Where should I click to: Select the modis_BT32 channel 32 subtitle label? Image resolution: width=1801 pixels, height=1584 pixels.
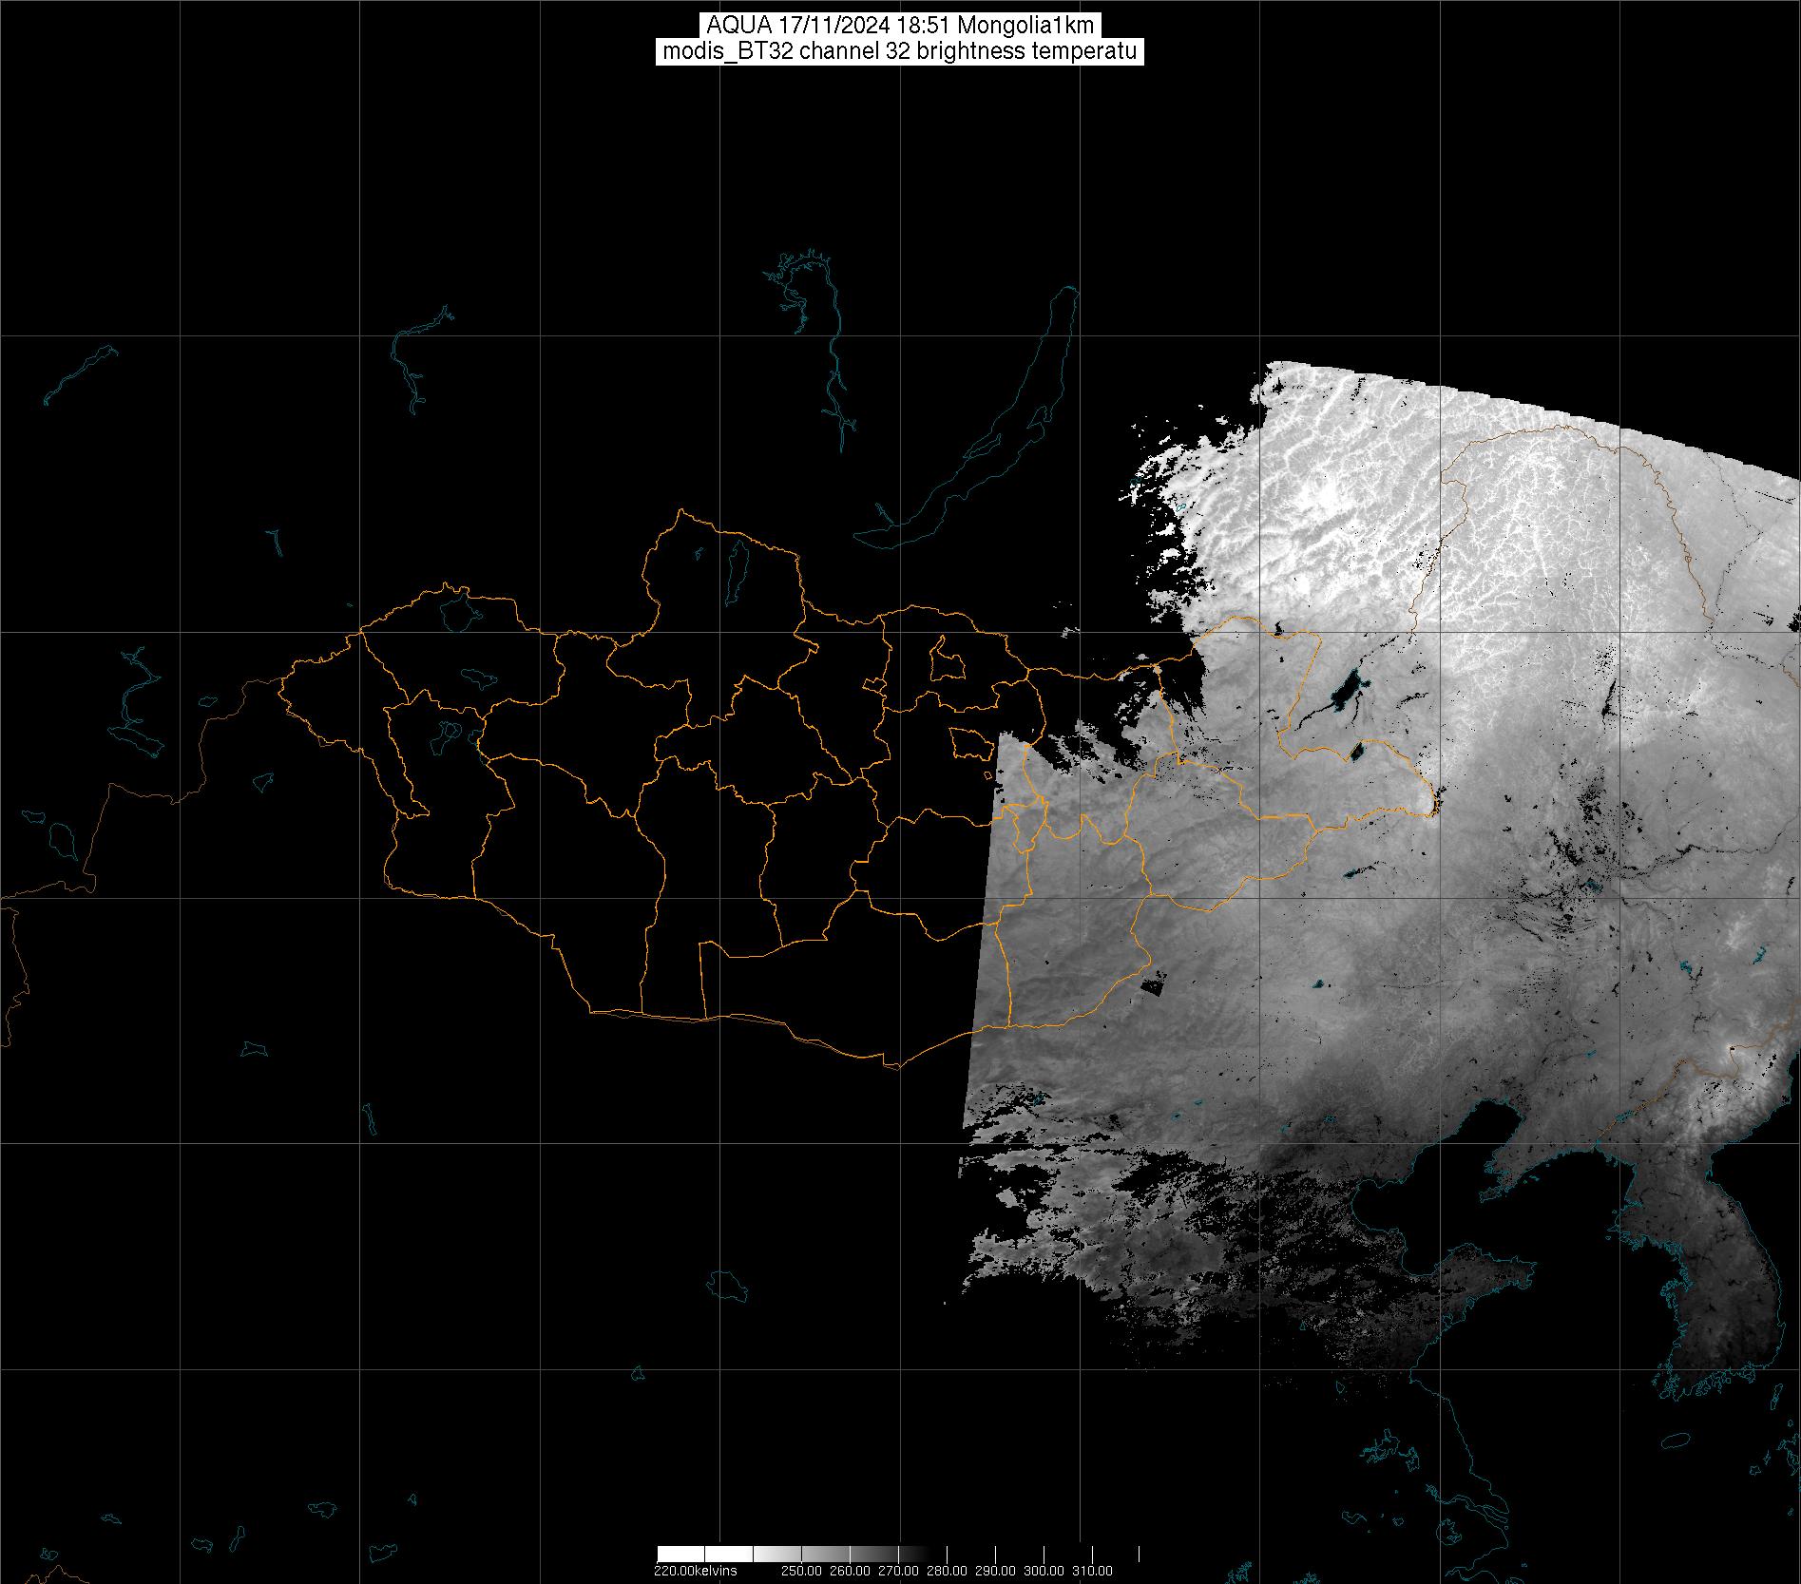pos(900,51)
